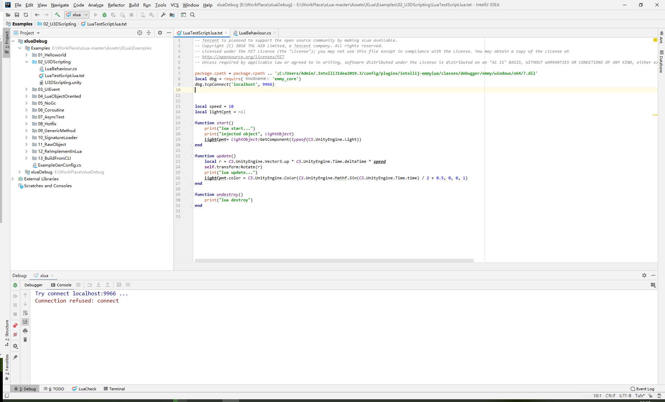The image size is (665, 402).
Task: Click the editor horizontal scrollbar
Action: [x=334, y=261]
